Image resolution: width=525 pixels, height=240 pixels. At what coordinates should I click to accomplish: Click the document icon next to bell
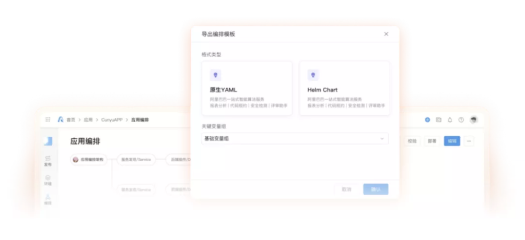click(x=439, y=119)
